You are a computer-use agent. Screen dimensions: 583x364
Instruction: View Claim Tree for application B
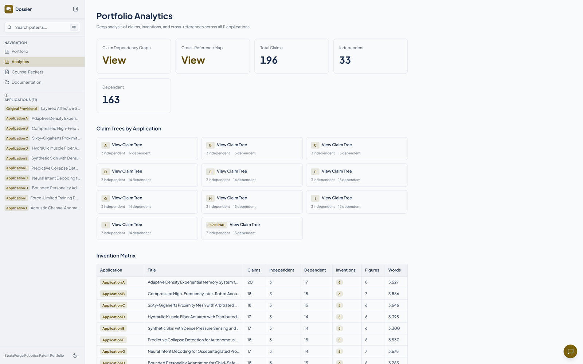[252, 149]
